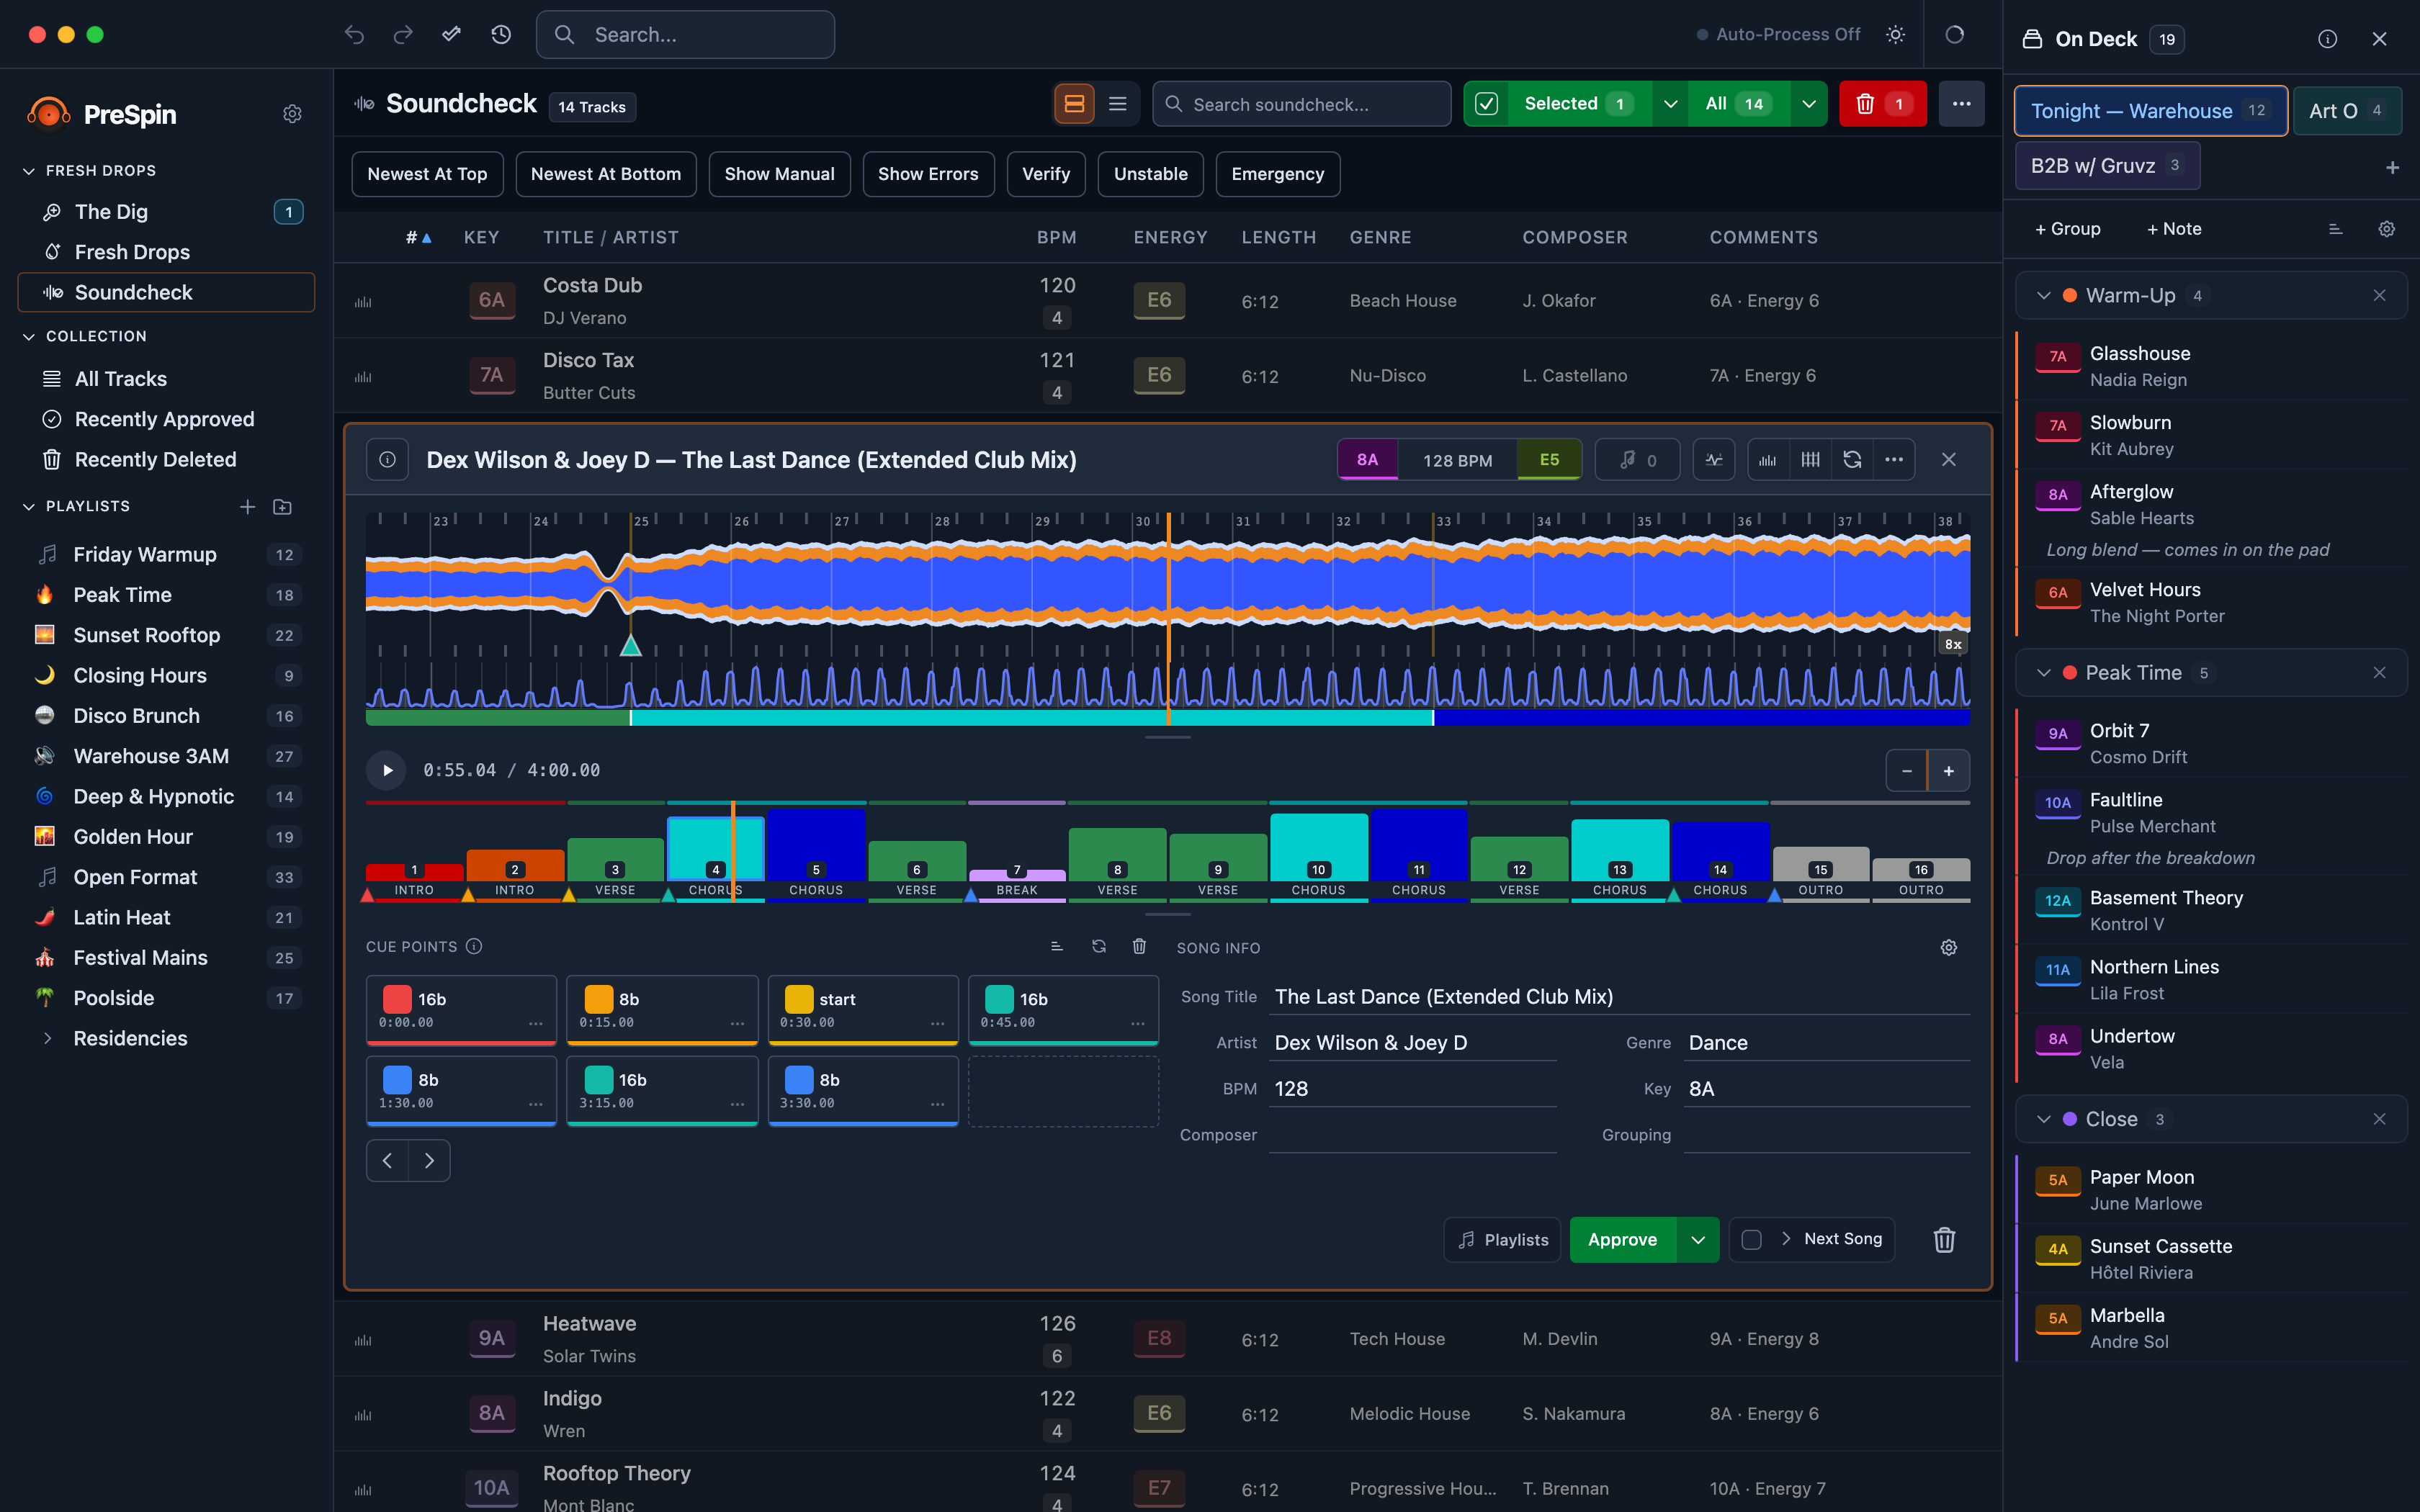
Task: Click the waveform pulse icon in track header
Action: point(1714,460)
